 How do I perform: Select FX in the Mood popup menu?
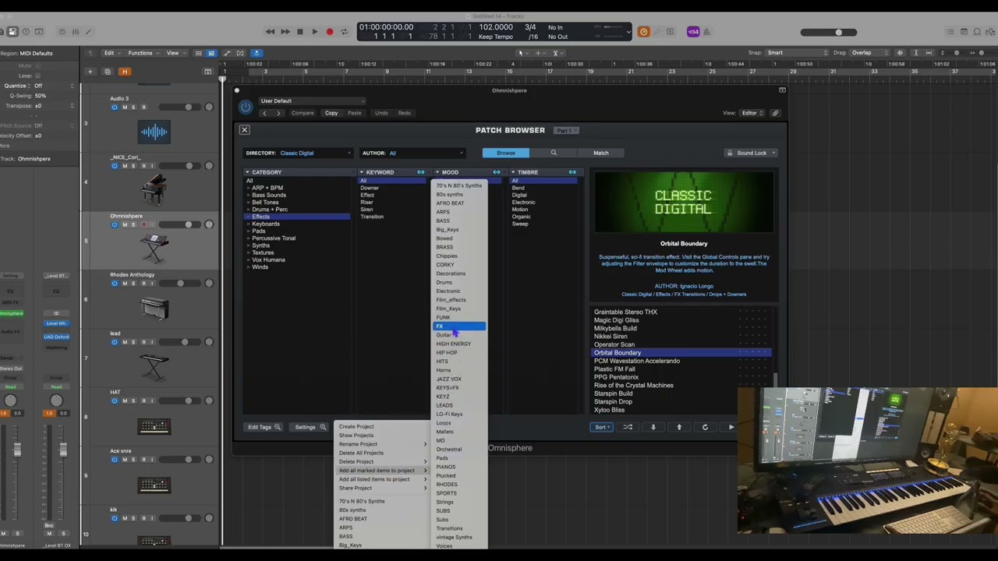tap(460, 326)
